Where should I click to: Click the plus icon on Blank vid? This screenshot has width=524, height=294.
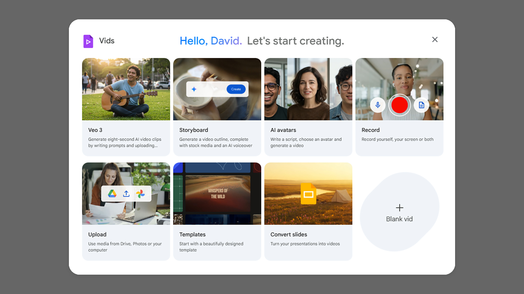pyautogui.click(x=400, y=208)
